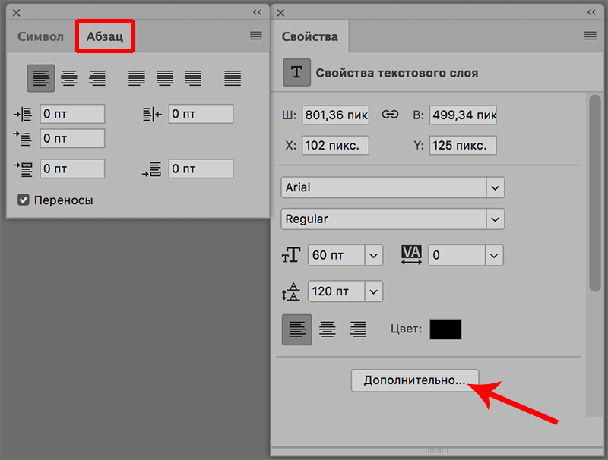Toggle the Переносы checkbox
Image resolution: width=608 pixels, height=460 pixels.
coord(24,200)
